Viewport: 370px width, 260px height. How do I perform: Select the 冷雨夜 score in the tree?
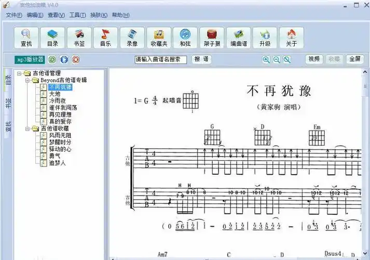click(57, 101)
